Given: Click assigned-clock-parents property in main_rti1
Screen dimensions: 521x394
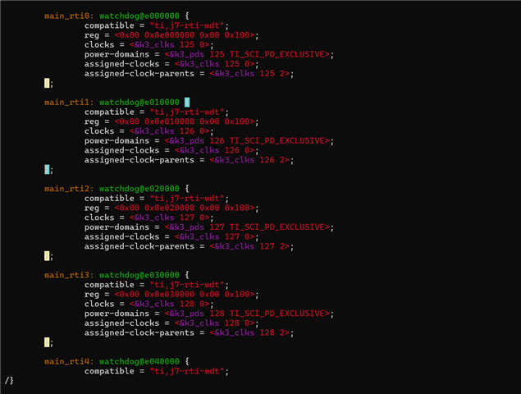Looking at the screenshot, I should 139,160.
